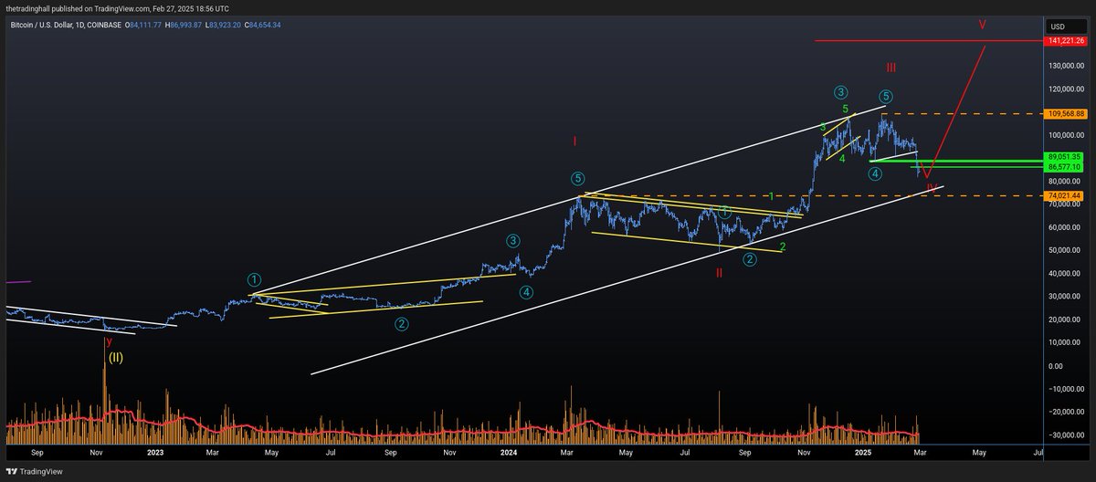The image size is (1096, 482).
Task: Select the green 5 subwave label
Action: [847, 109]
